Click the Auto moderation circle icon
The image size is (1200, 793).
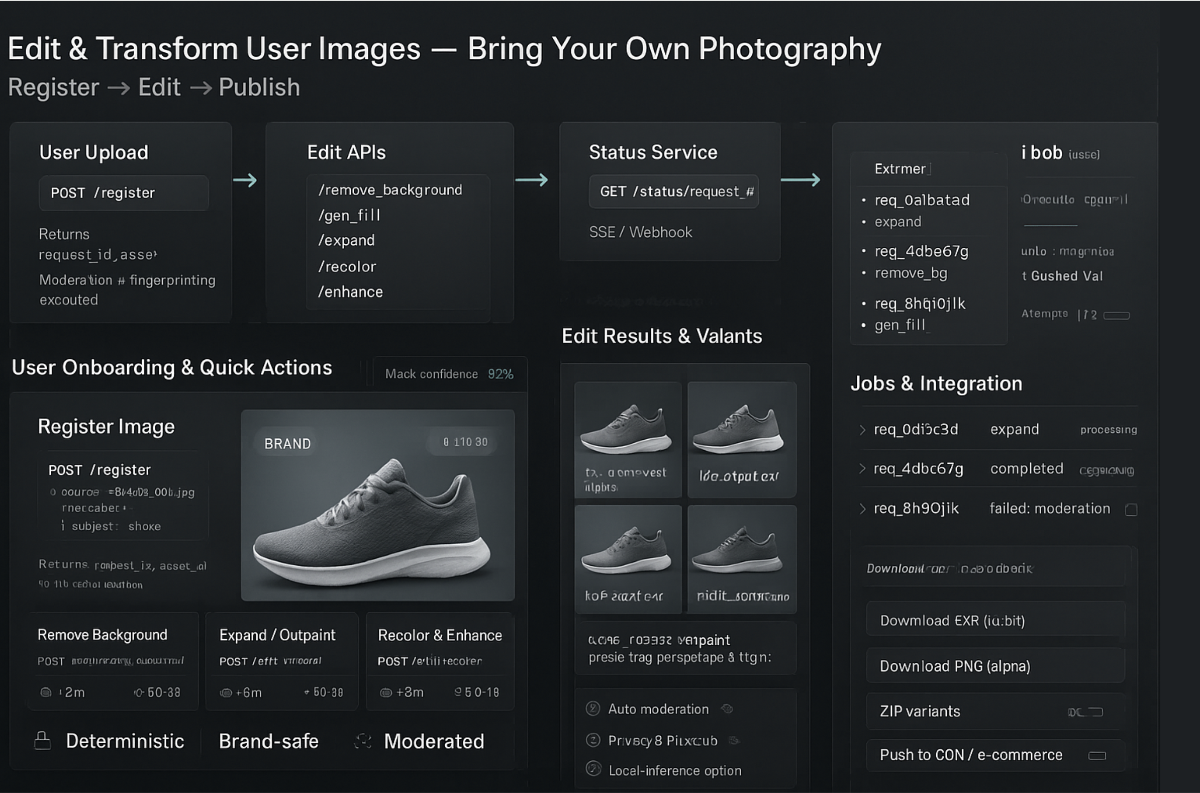(592, 709)
